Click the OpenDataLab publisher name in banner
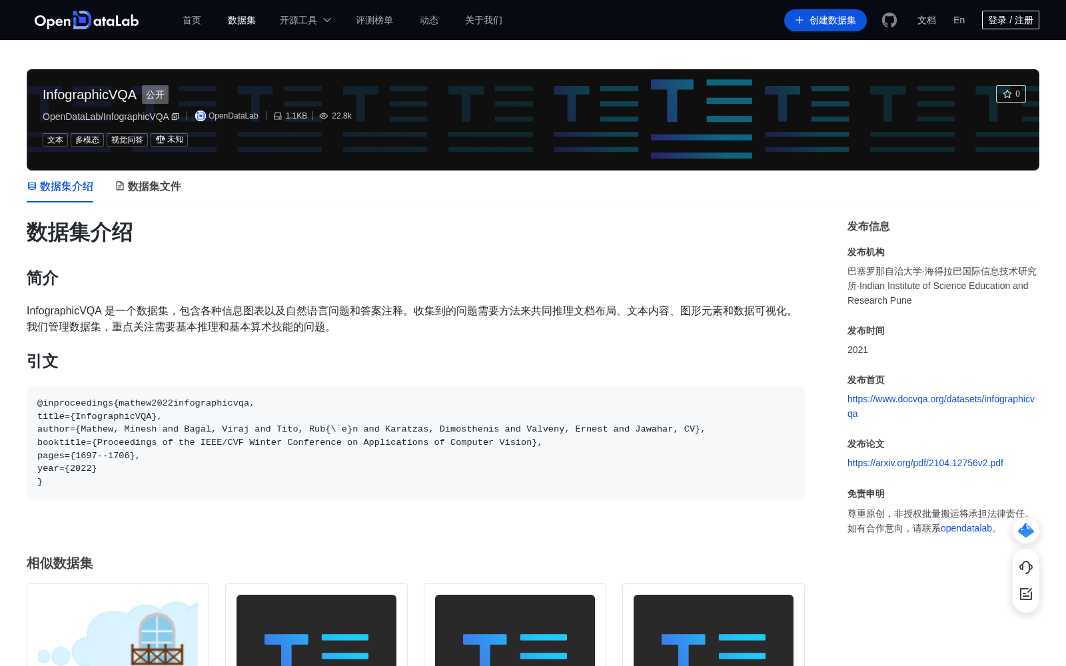Viewport: 1066px width, 666px height. [x=233, y=116]
